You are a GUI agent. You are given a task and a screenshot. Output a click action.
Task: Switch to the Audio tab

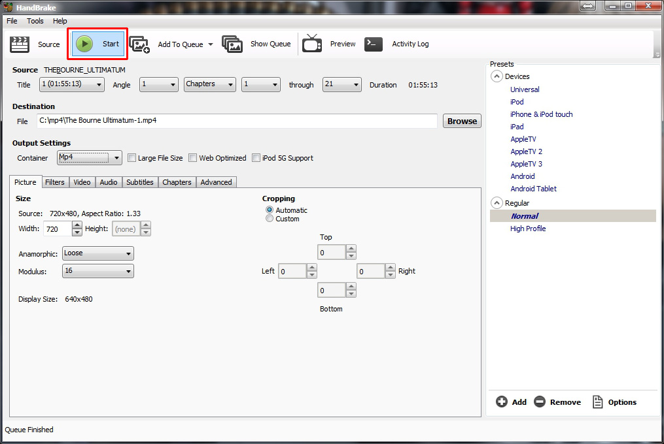coord(109,182)
